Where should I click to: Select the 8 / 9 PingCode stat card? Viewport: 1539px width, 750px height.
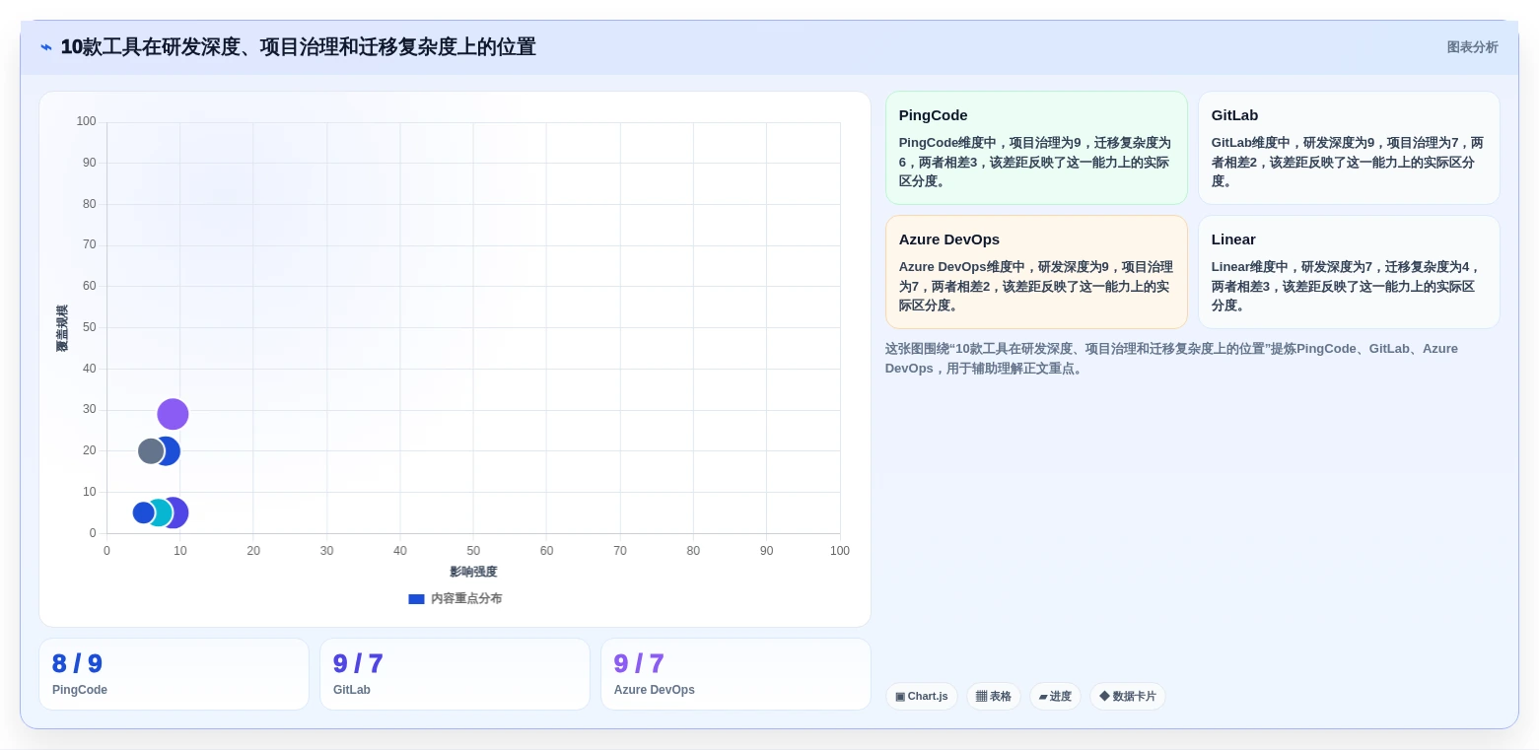pyautogui.click(x=174, y=674)
